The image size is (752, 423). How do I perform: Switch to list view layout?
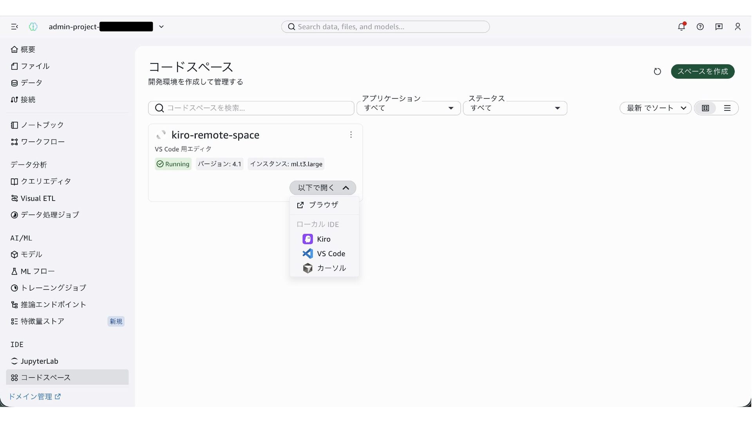(x=727, y=108)
